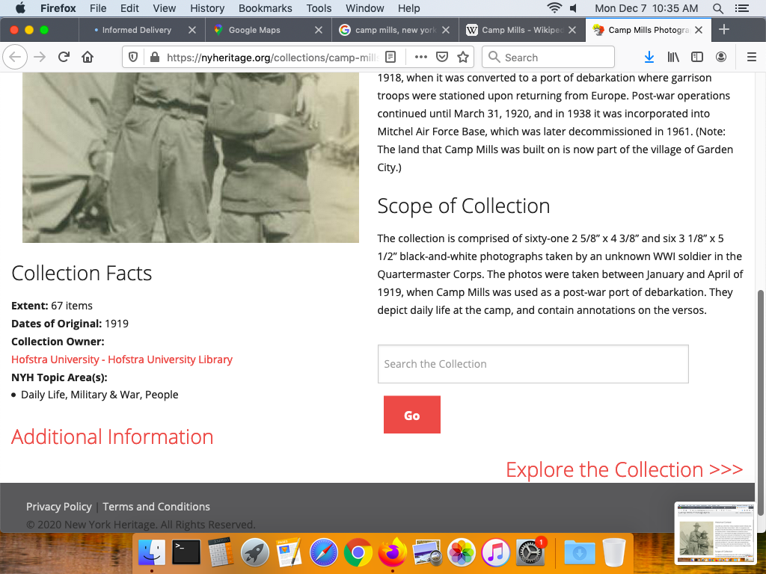Show the Library bookshelf icon
The image size is (766, 574).
click(673, 58)
